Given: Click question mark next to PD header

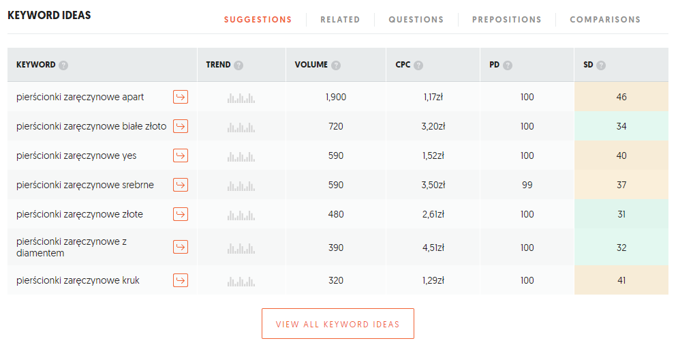Looking at the screenshot, I should 508,65.
